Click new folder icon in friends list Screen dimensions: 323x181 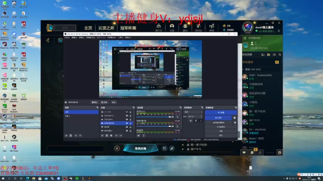pos(268,55)
